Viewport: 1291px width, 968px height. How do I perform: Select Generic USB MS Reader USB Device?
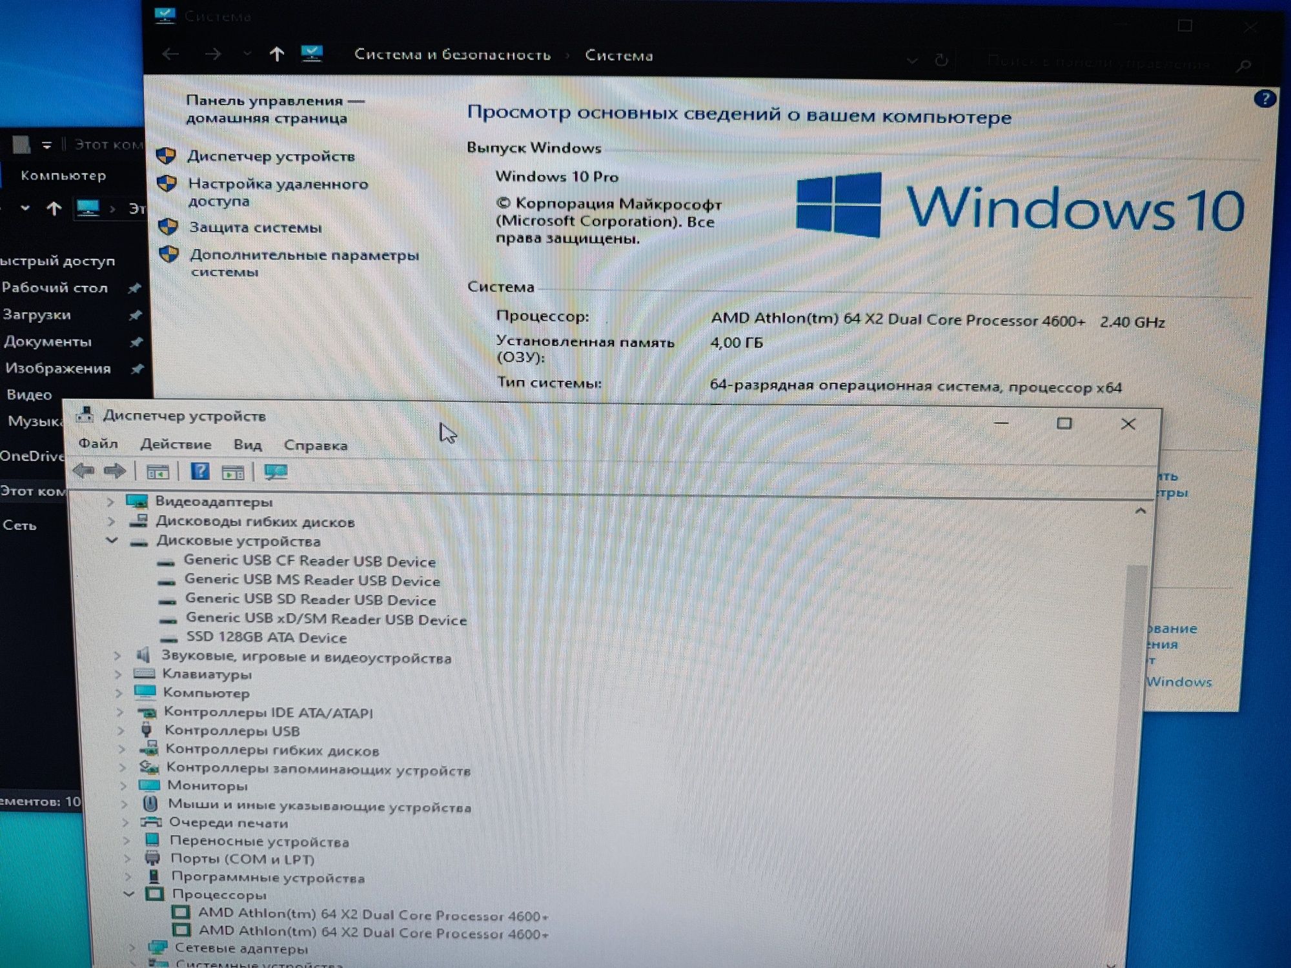point(312,580)
